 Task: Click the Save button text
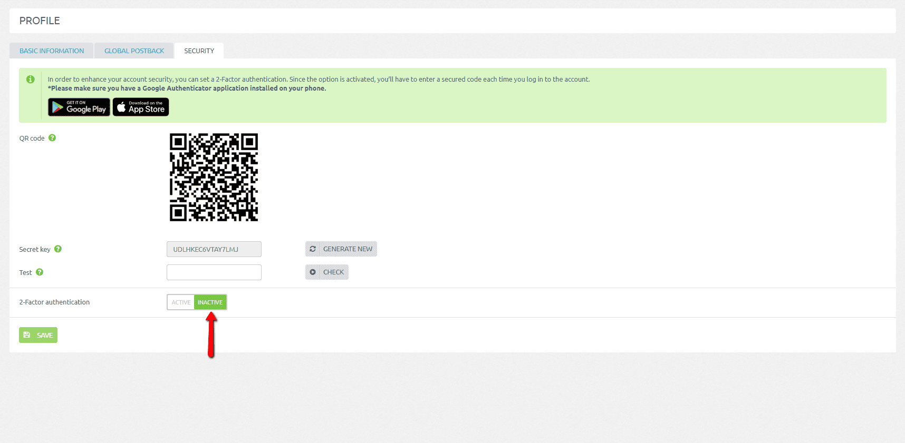click(45, 336)
